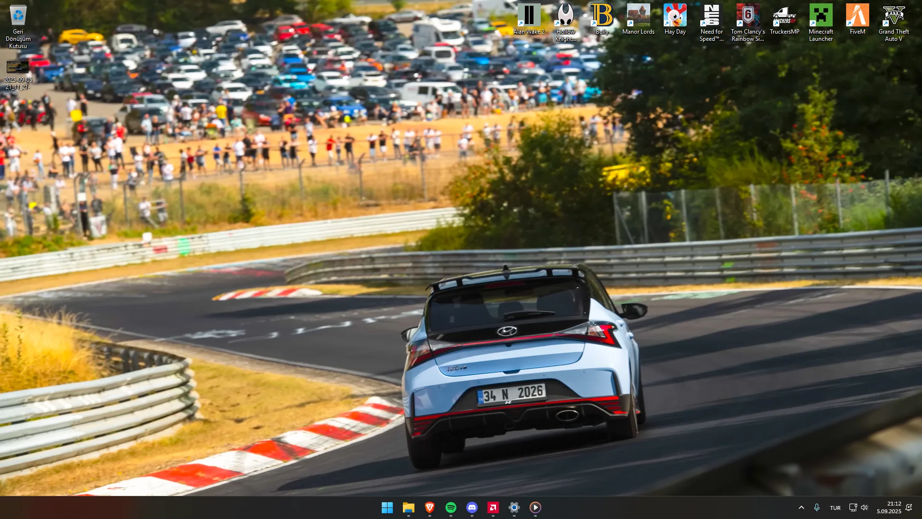The image size is (922, 519).
Task: Expand the hidden system tray icons
Action: pos(801,507)
